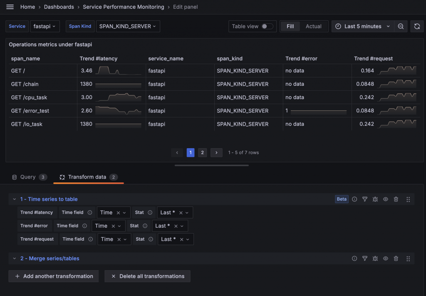Clear Last * stat for Trend #request
The image size is (426, 296).
pyautogui.click(x=181, y=239)
